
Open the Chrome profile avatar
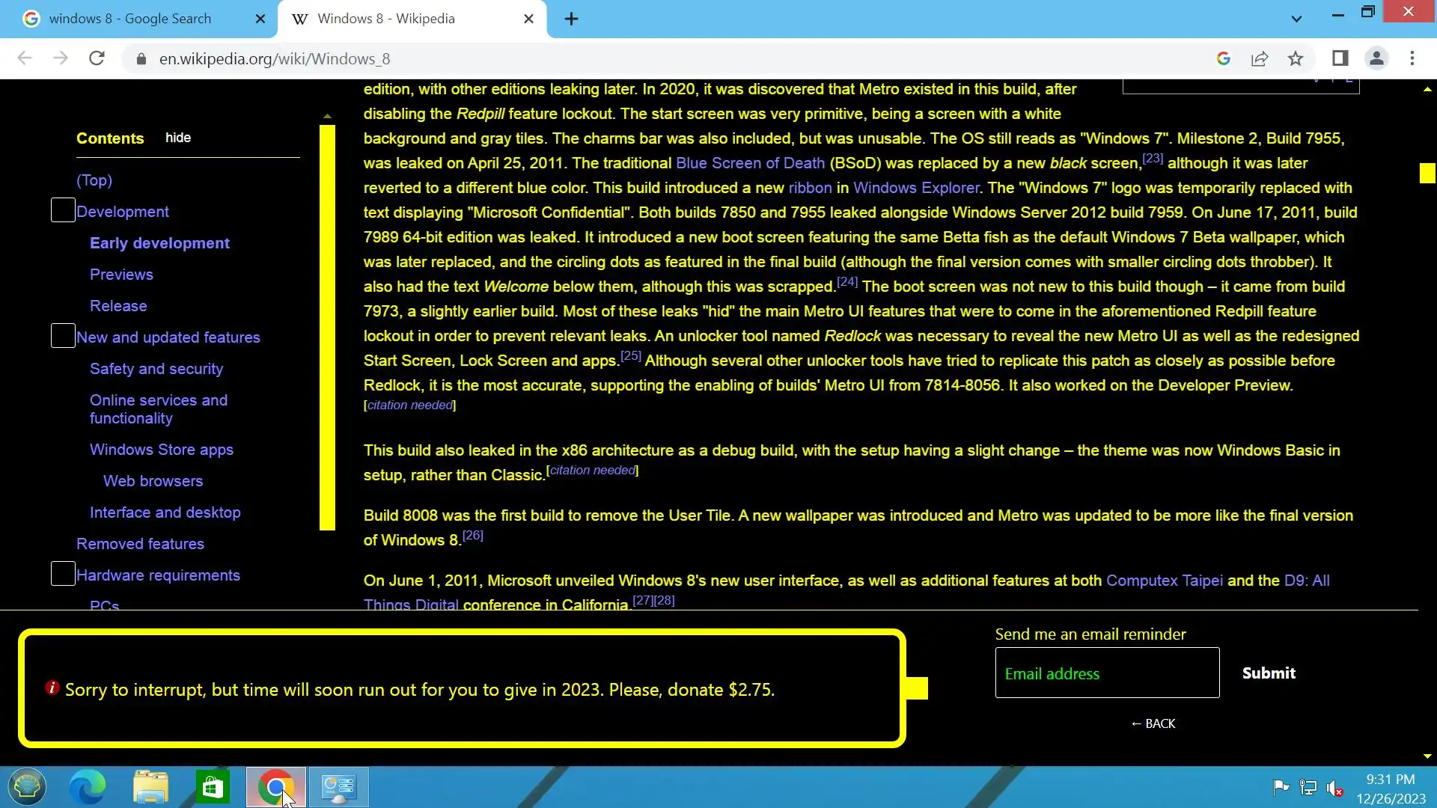1376,58
